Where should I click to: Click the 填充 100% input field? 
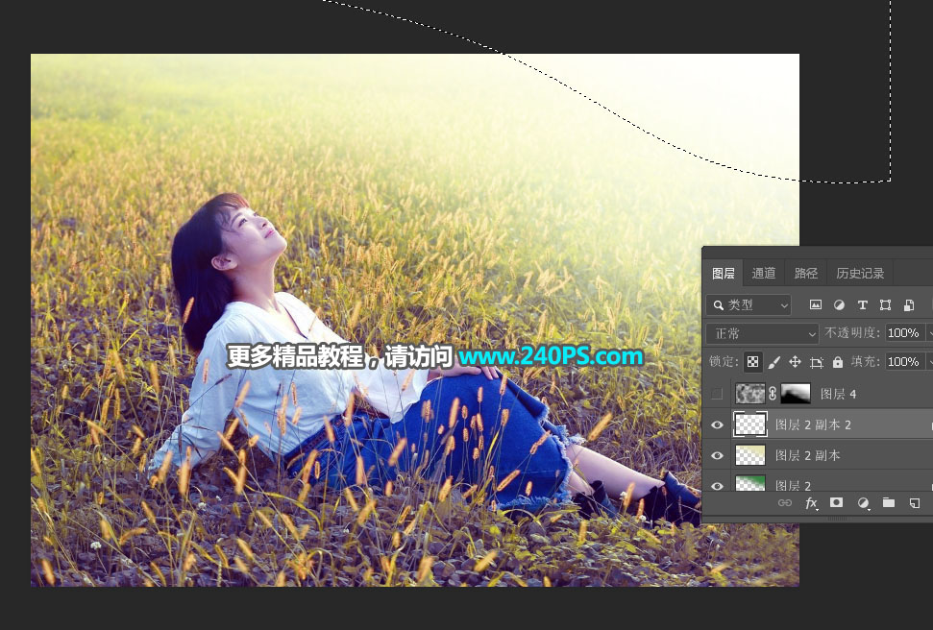[906, 362]
